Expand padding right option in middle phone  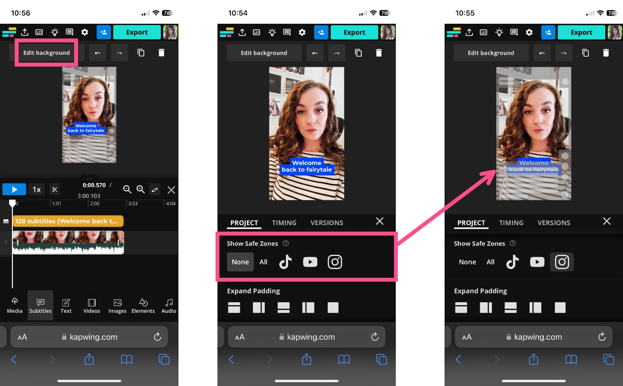[259, 307]
